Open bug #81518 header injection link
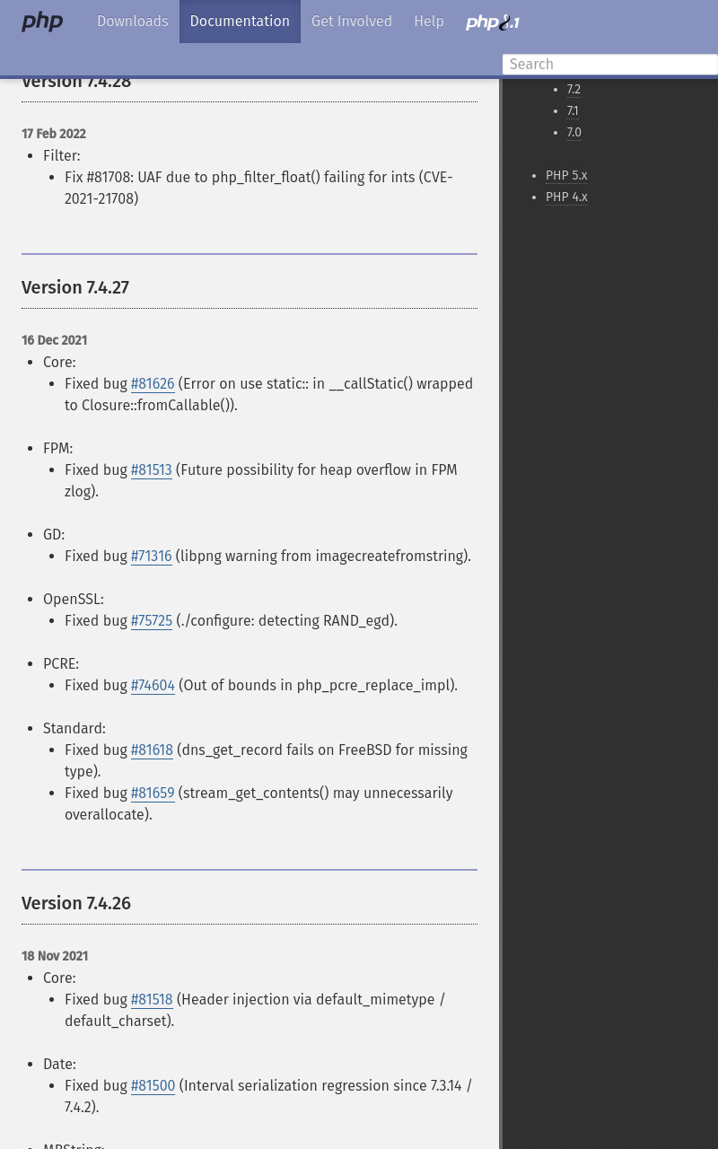 [x=152, y=1000]
